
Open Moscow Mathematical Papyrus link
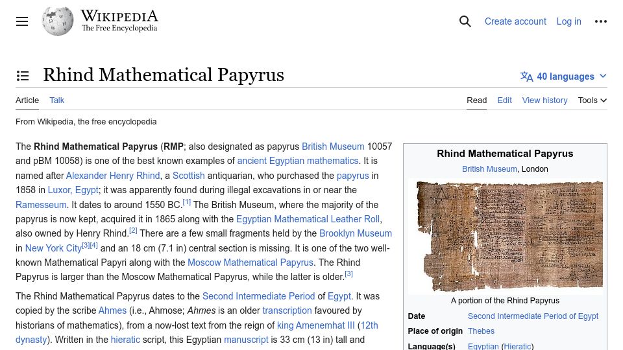click(x=250, y=262)
